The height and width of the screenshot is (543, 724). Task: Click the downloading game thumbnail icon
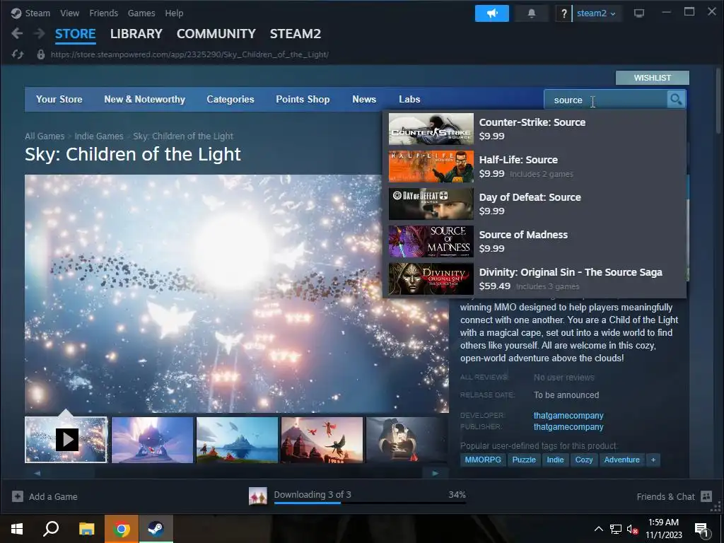(x=257, y=496)
